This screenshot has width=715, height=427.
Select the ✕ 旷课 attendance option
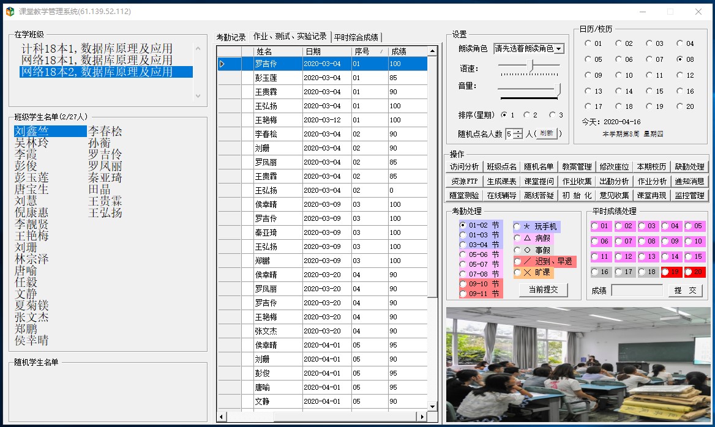517,273
